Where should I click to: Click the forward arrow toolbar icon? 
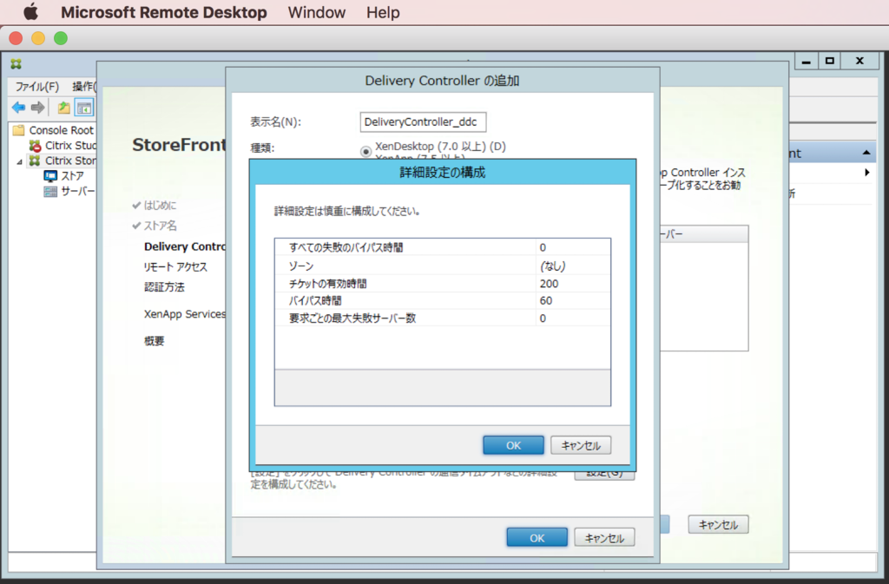click(x=38, y=107)
